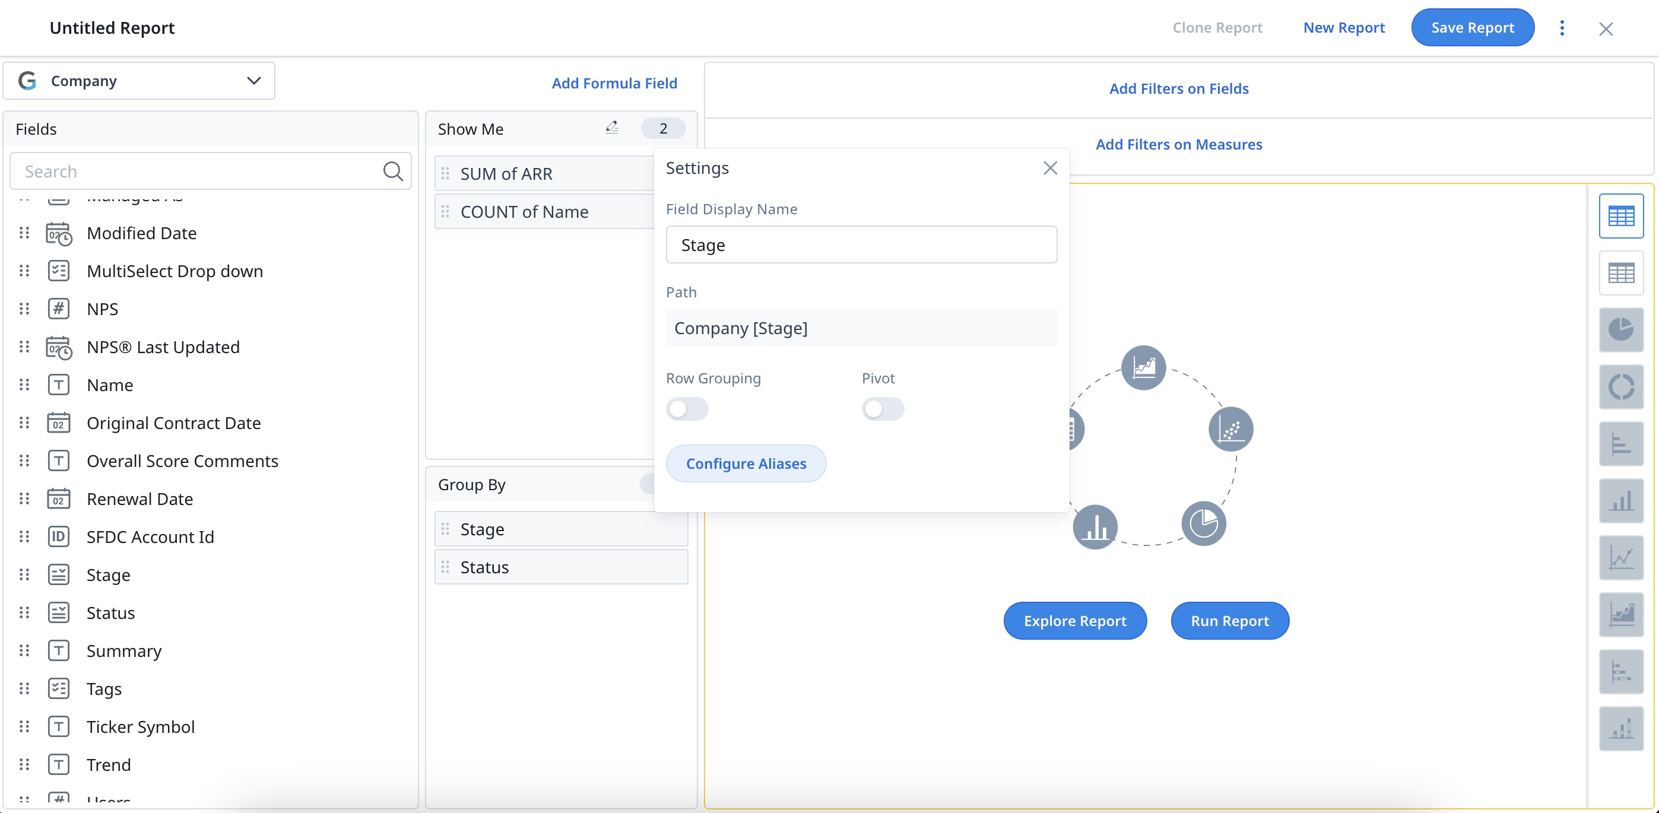Click the date-time icon beside Modified Date
This screenshot has height=813, width=1659.
click(x=59, y=233)
